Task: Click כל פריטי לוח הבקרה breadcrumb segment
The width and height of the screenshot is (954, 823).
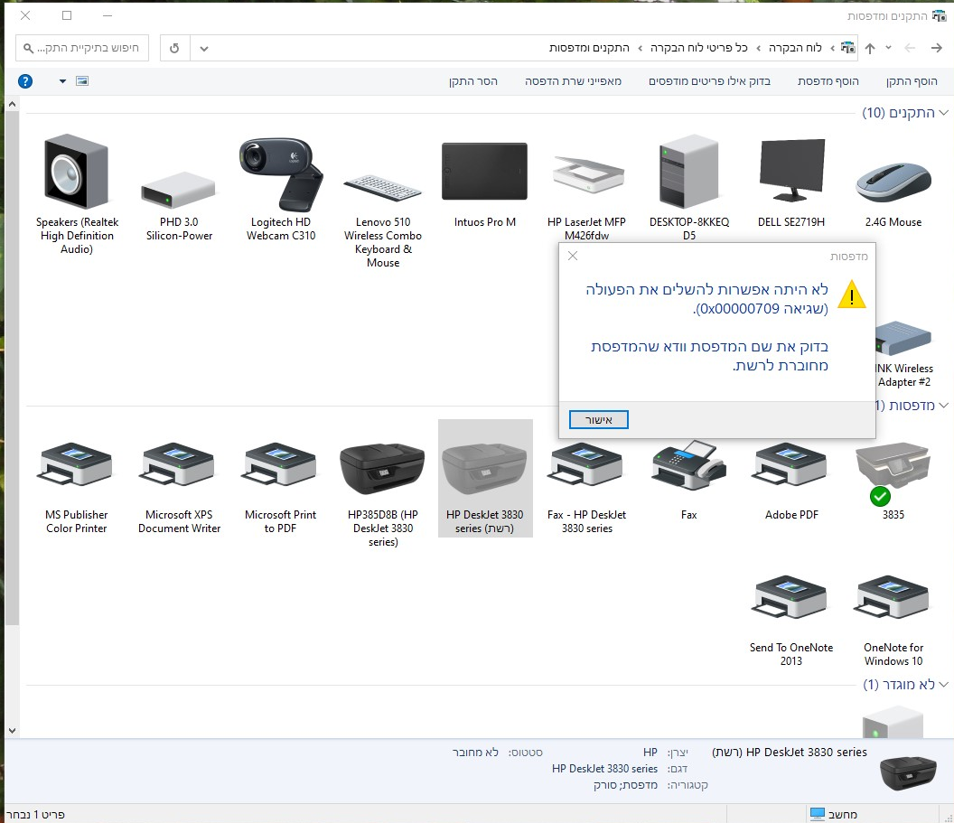Action: [x=699, y=48]
